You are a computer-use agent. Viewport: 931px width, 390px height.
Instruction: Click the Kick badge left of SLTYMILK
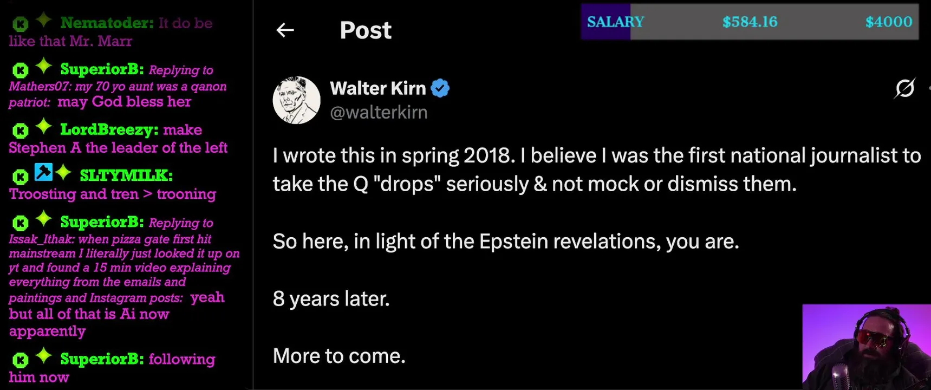click(x=20, y=176)
